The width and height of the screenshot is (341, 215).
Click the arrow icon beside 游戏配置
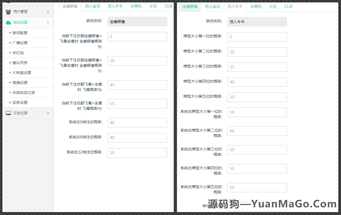pyautogui.click(x=9, y=33)
